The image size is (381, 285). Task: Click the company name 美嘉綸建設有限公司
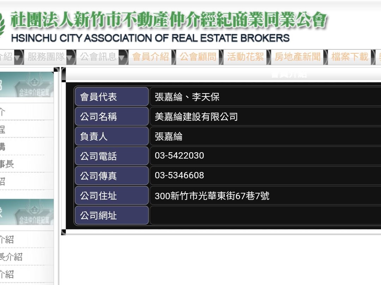(x=196, y=117)
